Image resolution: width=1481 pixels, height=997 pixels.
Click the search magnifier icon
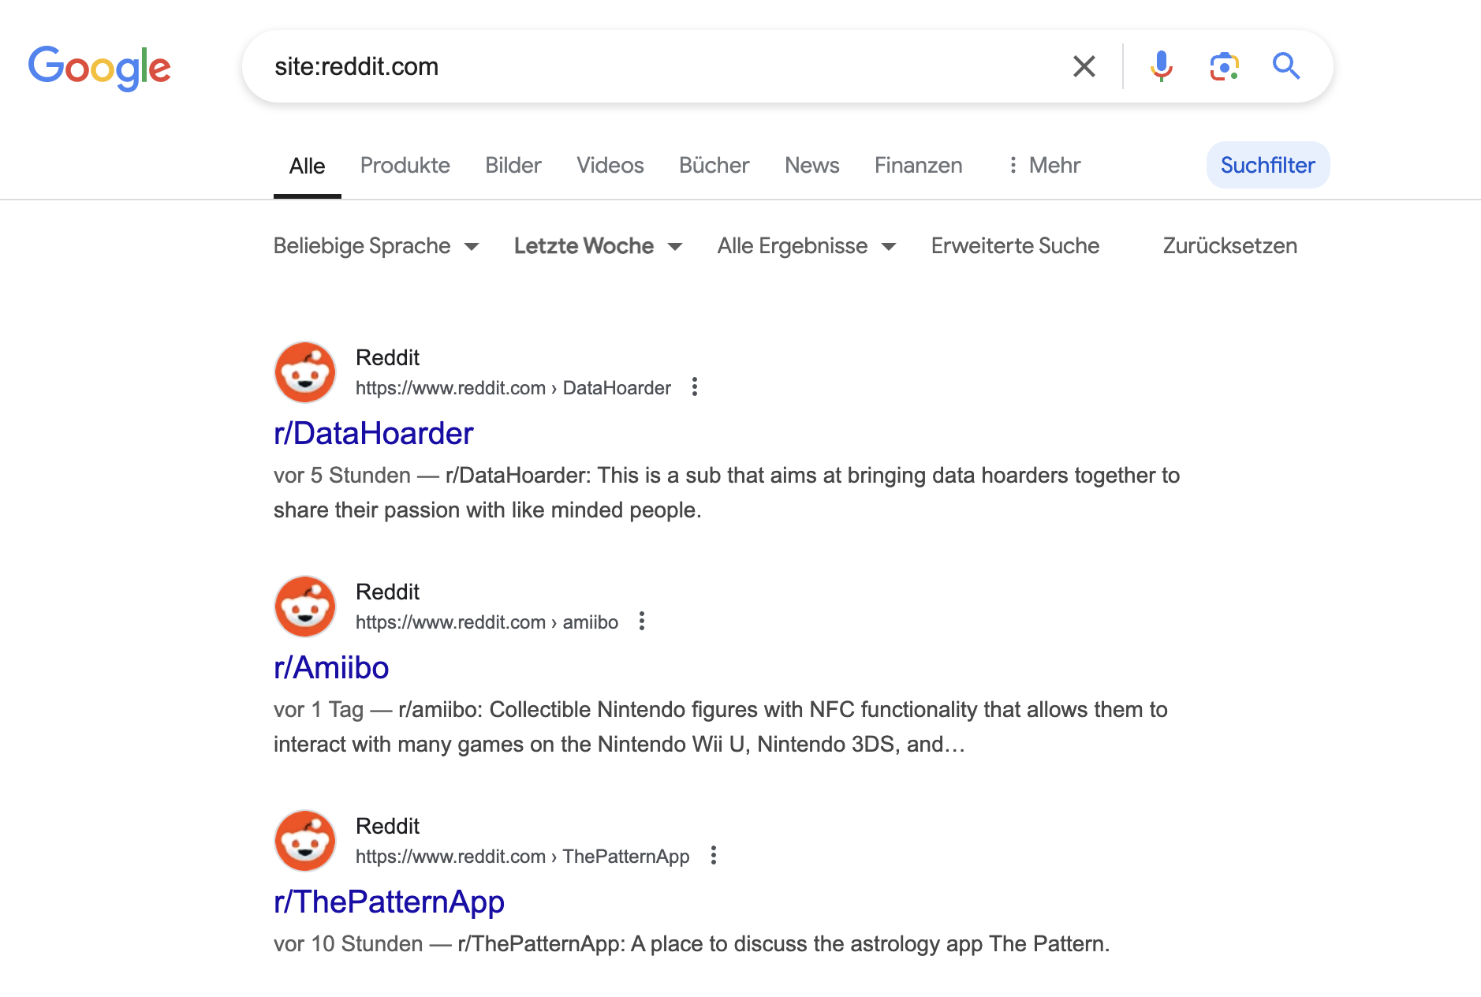1286,66
